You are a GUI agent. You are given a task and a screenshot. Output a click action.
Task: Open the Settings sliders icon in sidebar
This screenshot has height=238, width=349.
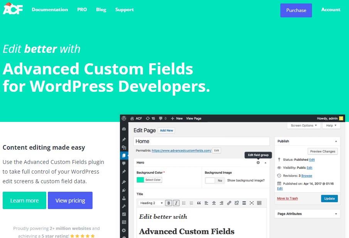coord(124,214)
